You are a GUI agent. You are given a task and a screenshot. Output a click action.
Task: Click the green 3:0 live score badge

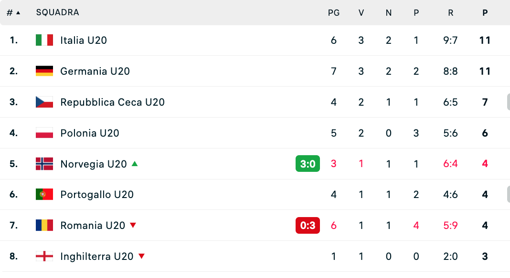click(x=308, y=164)
